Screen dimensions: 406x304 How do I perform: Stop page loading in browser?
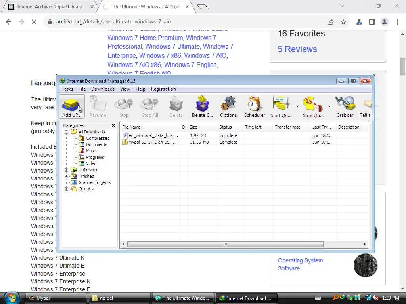click(x=34, y=22)
